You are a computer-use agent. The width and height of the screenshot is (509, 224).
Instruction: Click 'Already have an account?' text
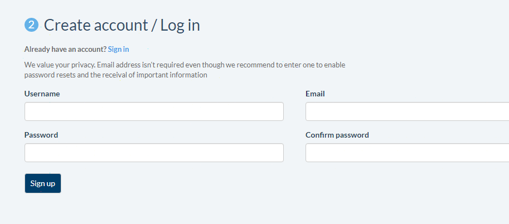pos(65,50)
